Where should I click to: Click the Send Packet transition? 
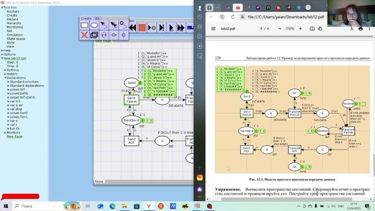(x=131, y=100)
